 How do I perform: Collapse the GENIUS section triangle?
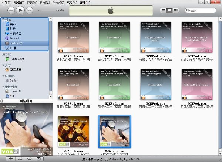pyautogui.click(x=3, y=76)
